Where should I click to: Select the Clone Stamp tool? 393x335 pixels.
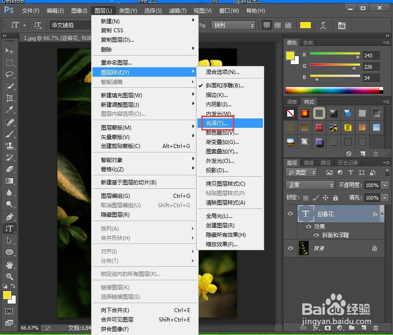tap(9, 146)
